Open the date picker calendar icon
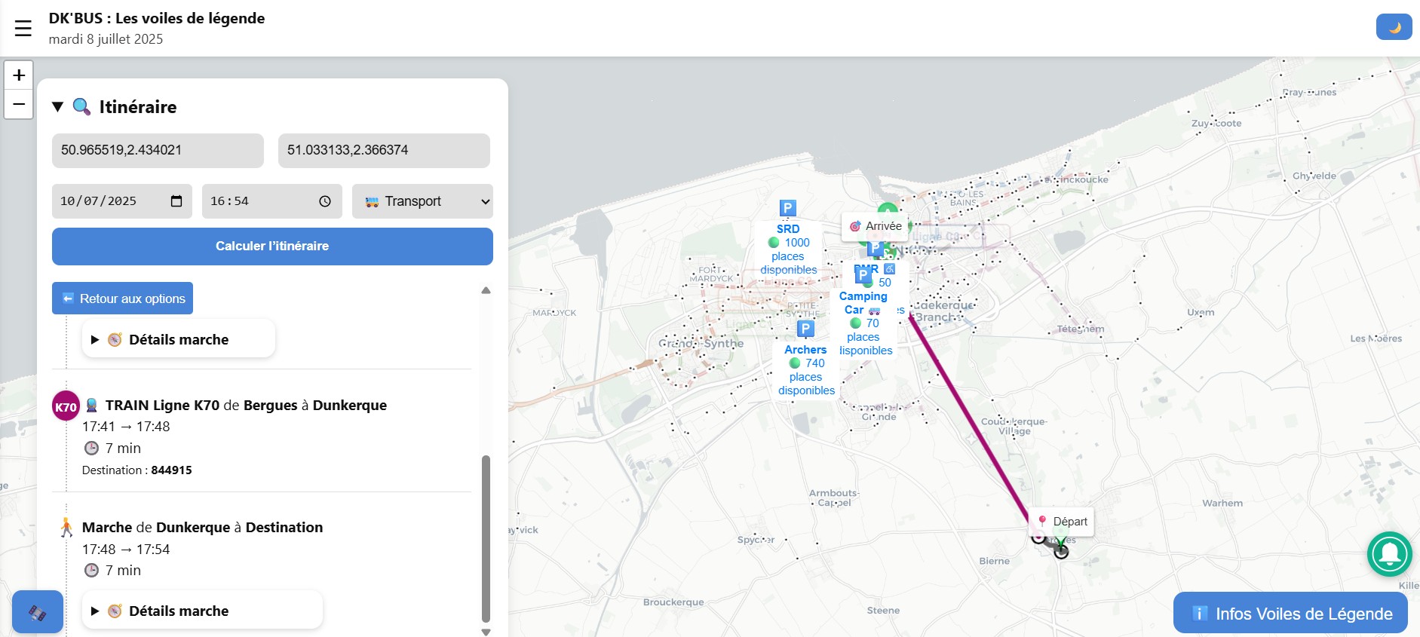Image resolution: width=1420 pixels, height=637 pixels. (x=176, y=201)
